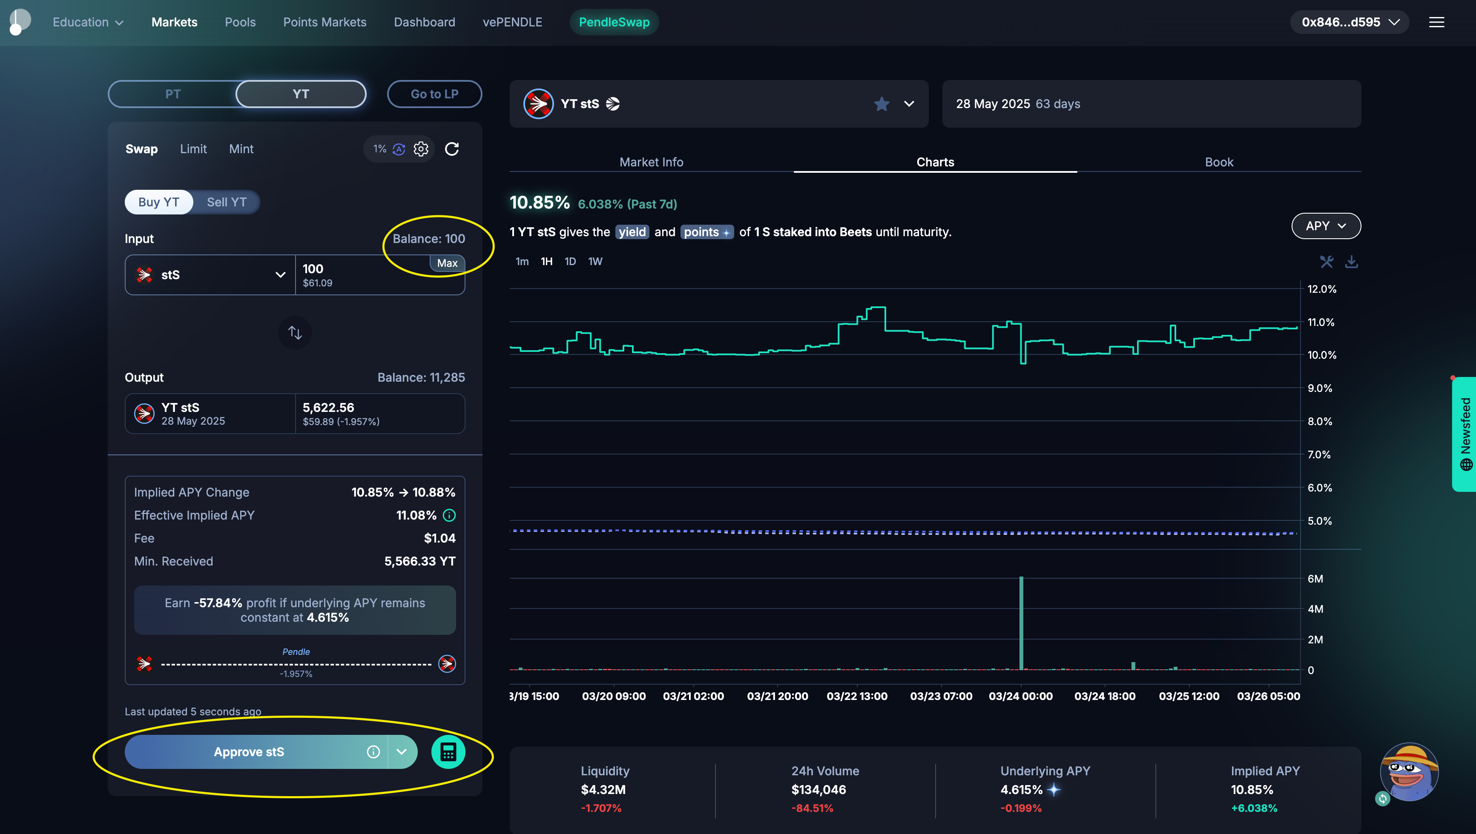Open wallet 0x846...d595 dropdown
This screenshot has height=834, width=1476.
(x=1350, y=22)
